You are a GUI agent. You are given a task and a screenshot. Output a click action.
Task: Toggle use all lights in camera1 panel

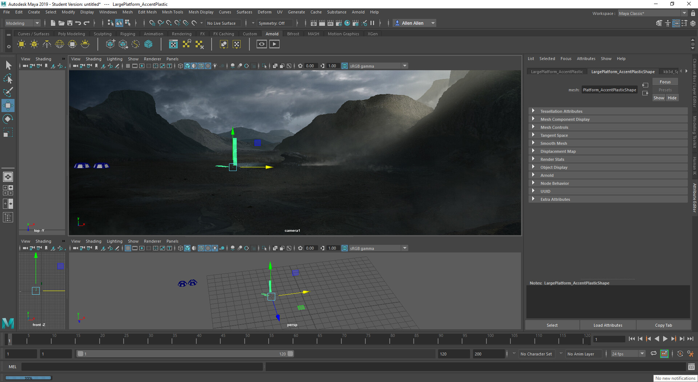coord(215,66)
